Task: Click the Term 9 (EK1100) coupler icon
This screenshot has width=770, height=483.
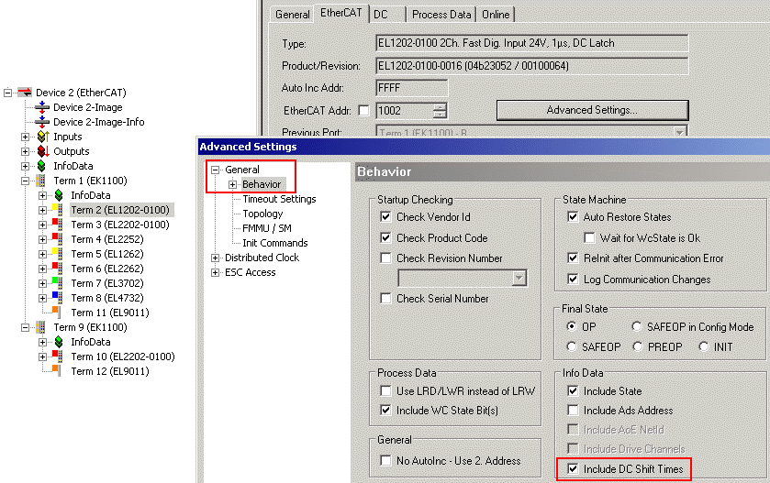Action: pyautogui.click(x=41, y=327)
